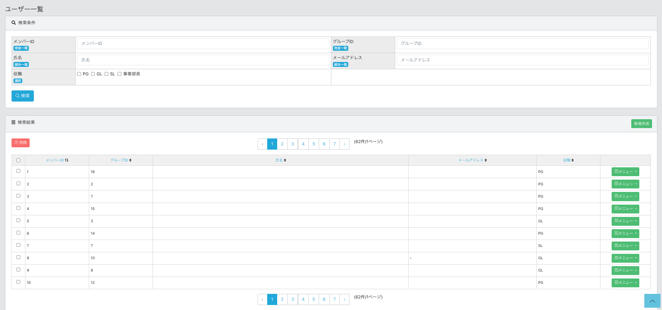Check the PG role checkbox
Viewport: 662px width, 310px height.
79,74
